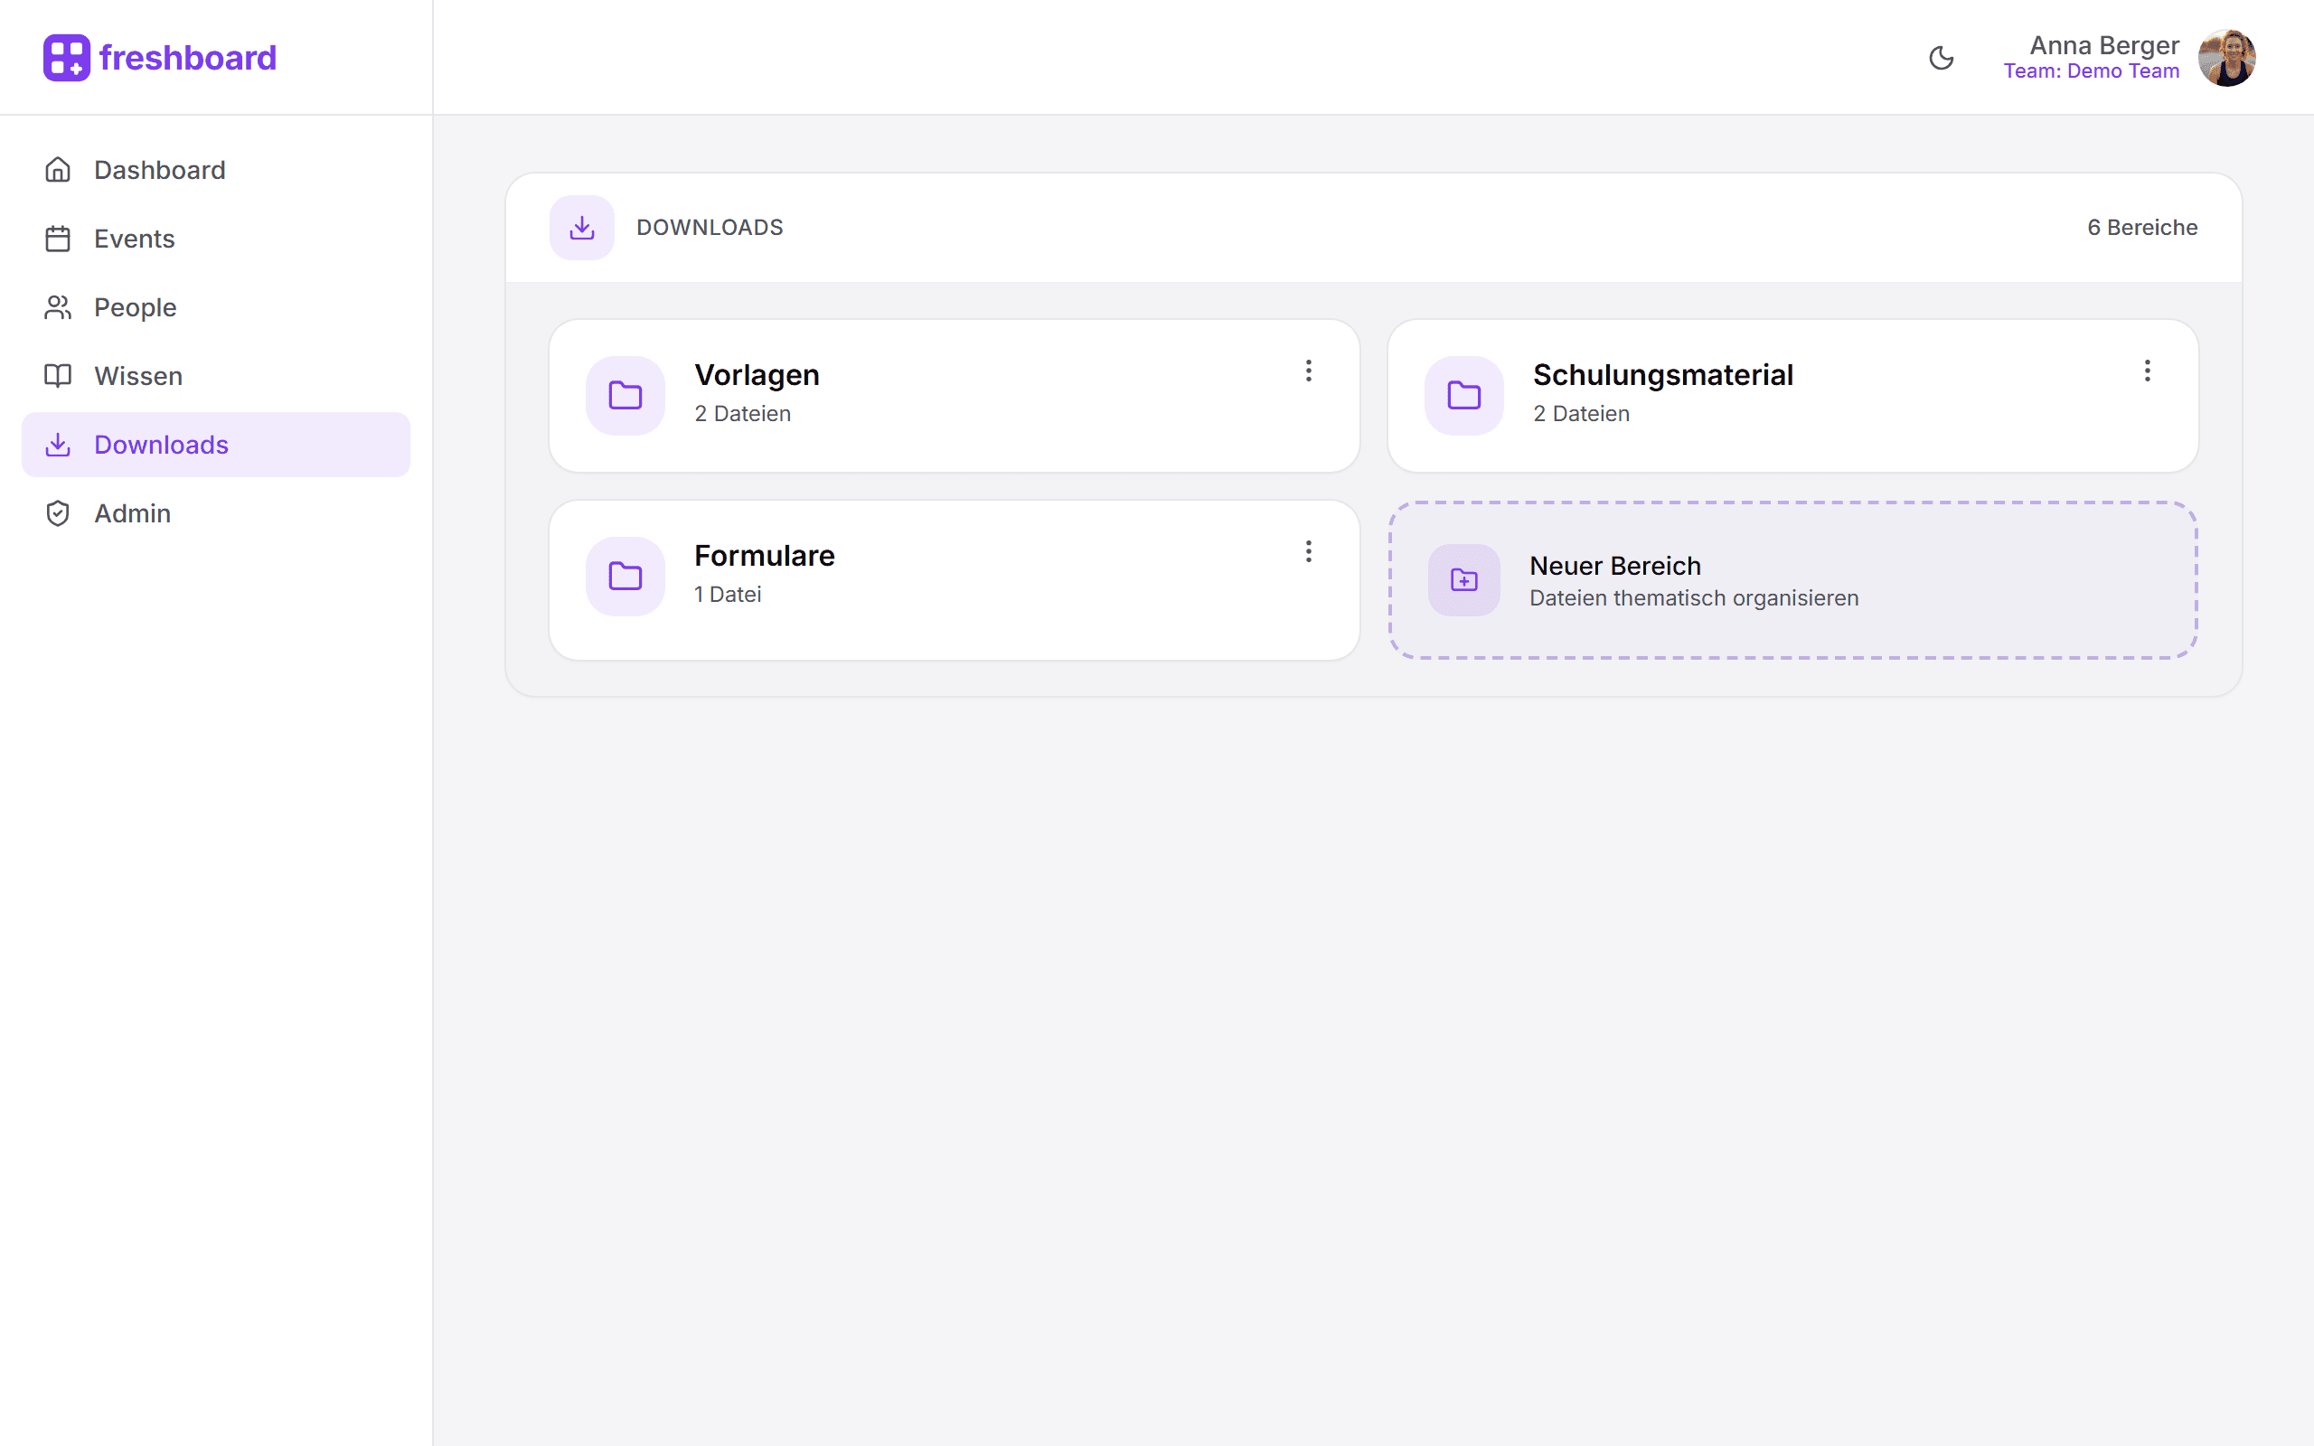Go to Dashboard in the sidebar

point(215,169)
